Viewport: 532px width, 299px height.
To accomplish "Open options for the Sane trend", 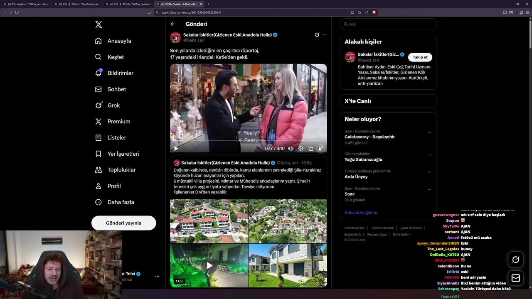I will (x=430, y=189).
